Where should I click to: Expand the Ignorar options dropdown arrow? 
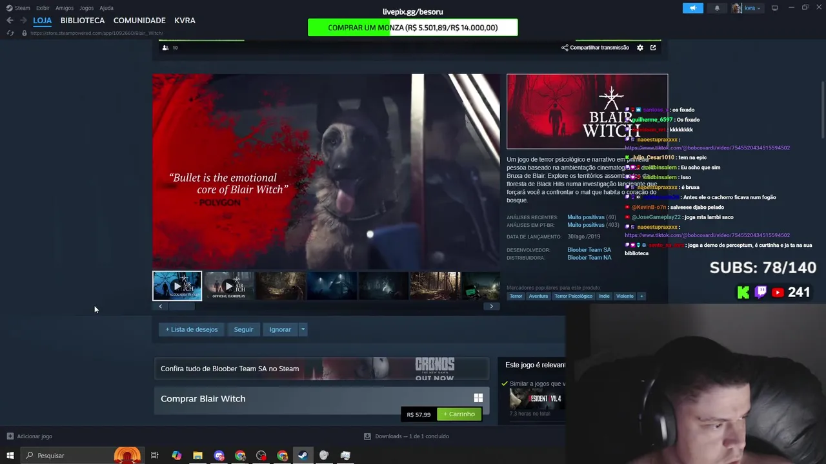tap(303, 329)
